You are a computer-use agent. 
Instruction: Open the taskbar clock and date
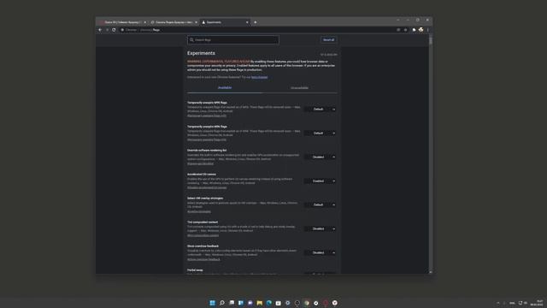[537, 303]
